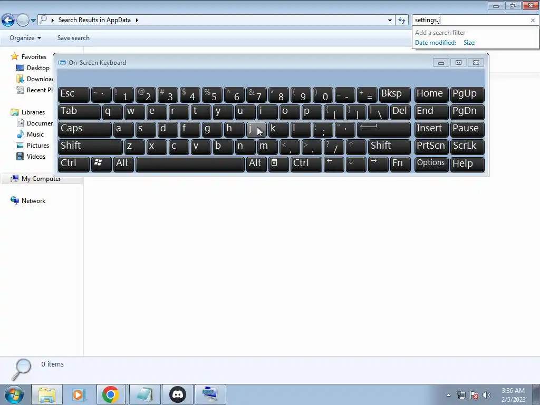Click the o key on On-Screen Keyboard
This screenshot has height=405, width=540.
(290, 112)
